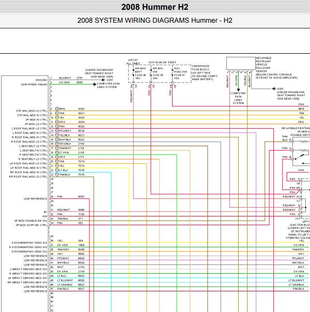Click the Low Speed GMLAN pin label
The width and height of the screenshot is (310, 312).
34,84
